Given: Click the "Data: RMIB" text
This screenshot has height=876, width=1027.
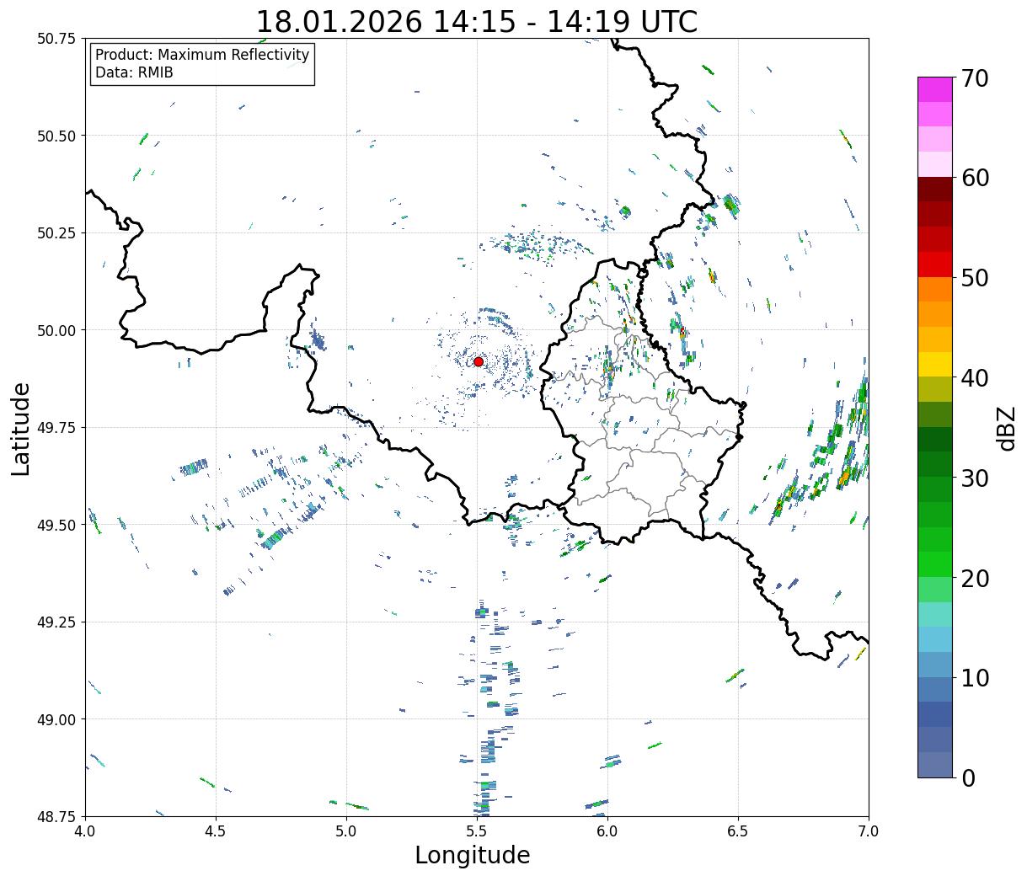Looking at the screenshot, I should [x=134, y=72].
